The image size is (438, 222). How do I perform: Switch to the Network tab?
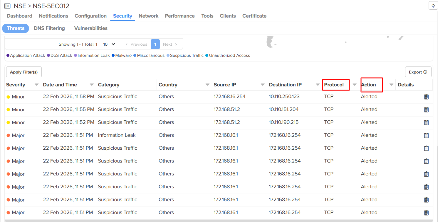[148, 16]
